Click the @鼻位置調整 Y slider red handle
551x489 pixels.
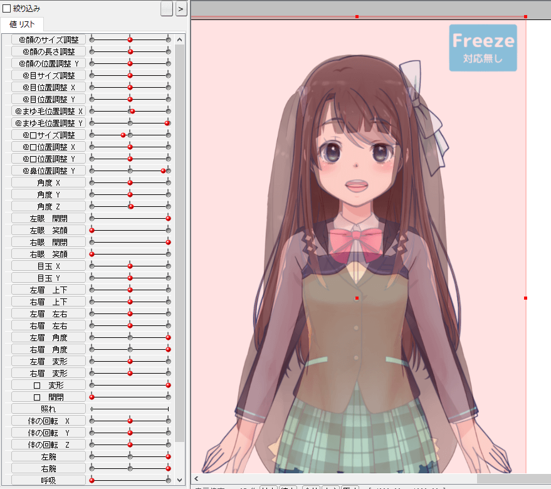163,171
